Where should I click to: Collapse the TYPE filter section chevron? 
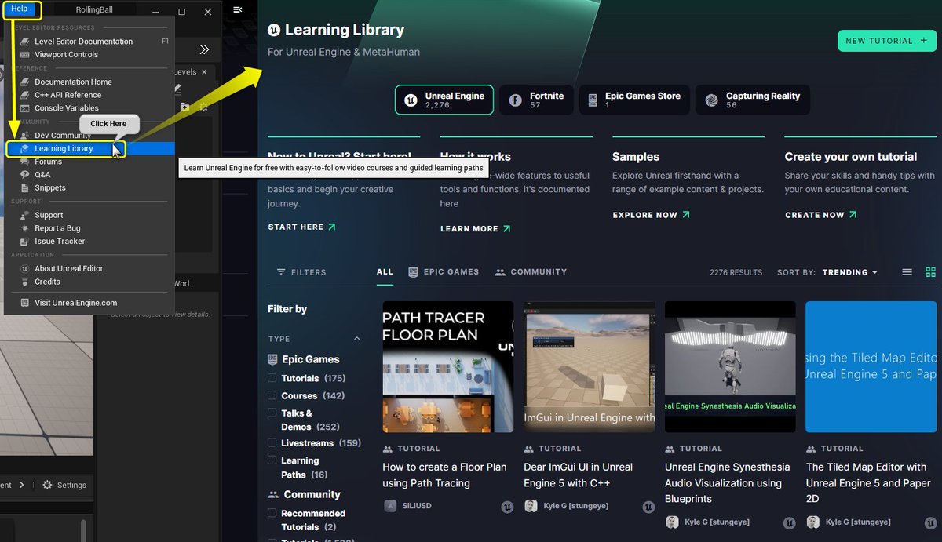click(357, 339)
